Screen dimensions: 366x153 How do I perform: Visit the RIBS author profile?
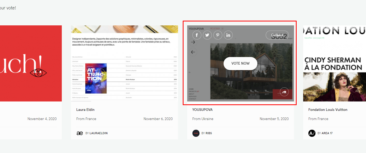pyautogui.click(x=209, y=133)
